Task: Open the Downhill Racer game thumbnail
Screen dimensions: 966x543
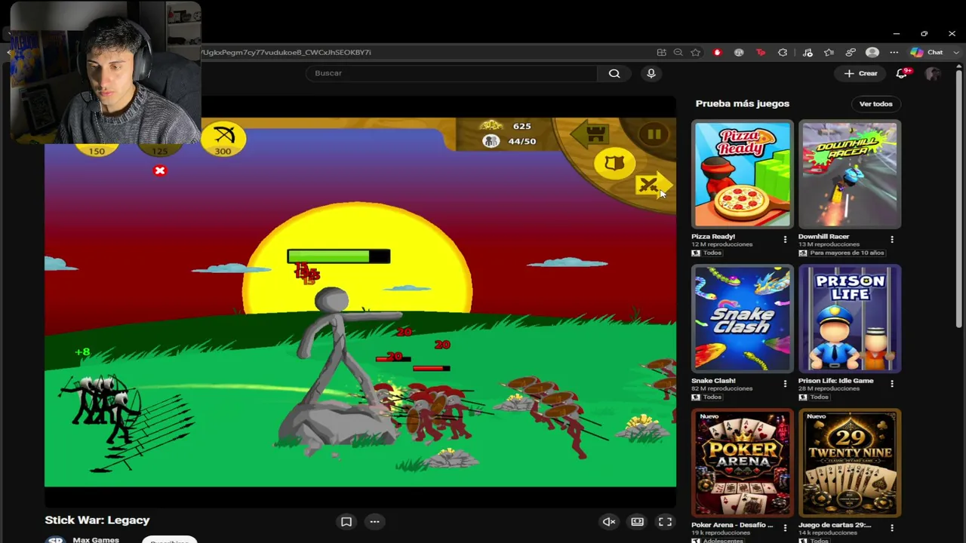Action: pos(850,174)
